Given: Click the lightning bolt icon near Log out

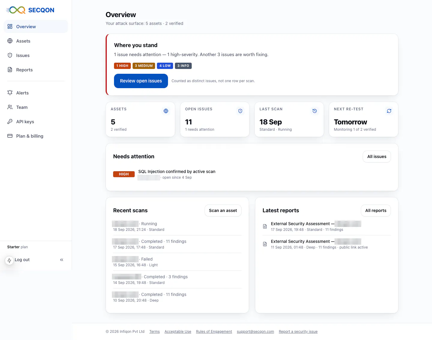Looking at the screenshot, I should pyautogui.click(x=9, y=260).
